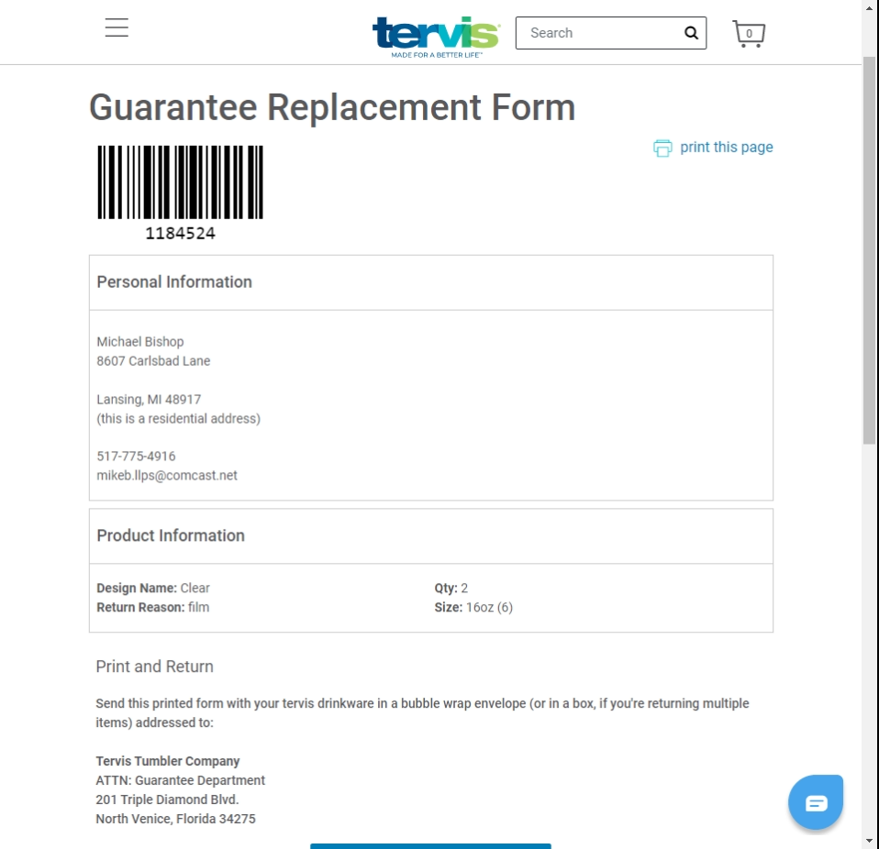Click the search magnifier icon
879x849 pixels.
point(691,33)
